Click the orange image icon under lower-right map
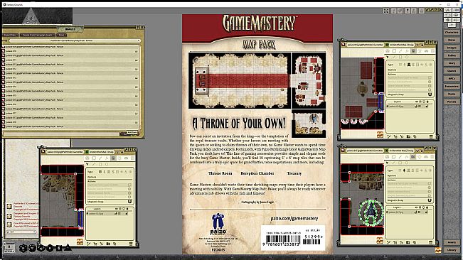Screen dimensions: 463x260 (380, 240)
